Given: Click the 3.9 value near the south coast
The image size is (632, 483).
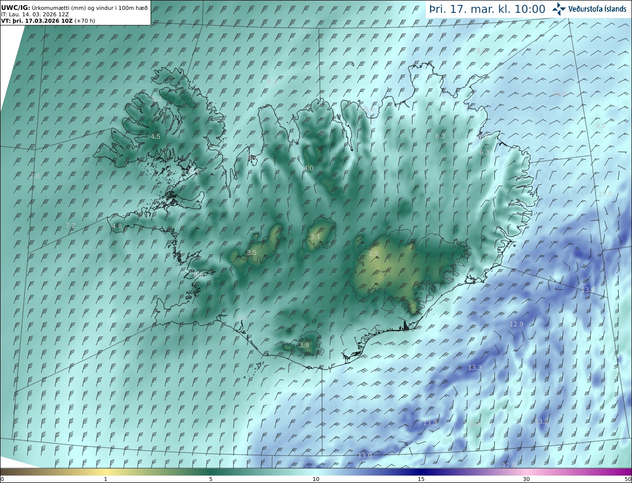Looking at the screenshot, I should coord(304,345).
